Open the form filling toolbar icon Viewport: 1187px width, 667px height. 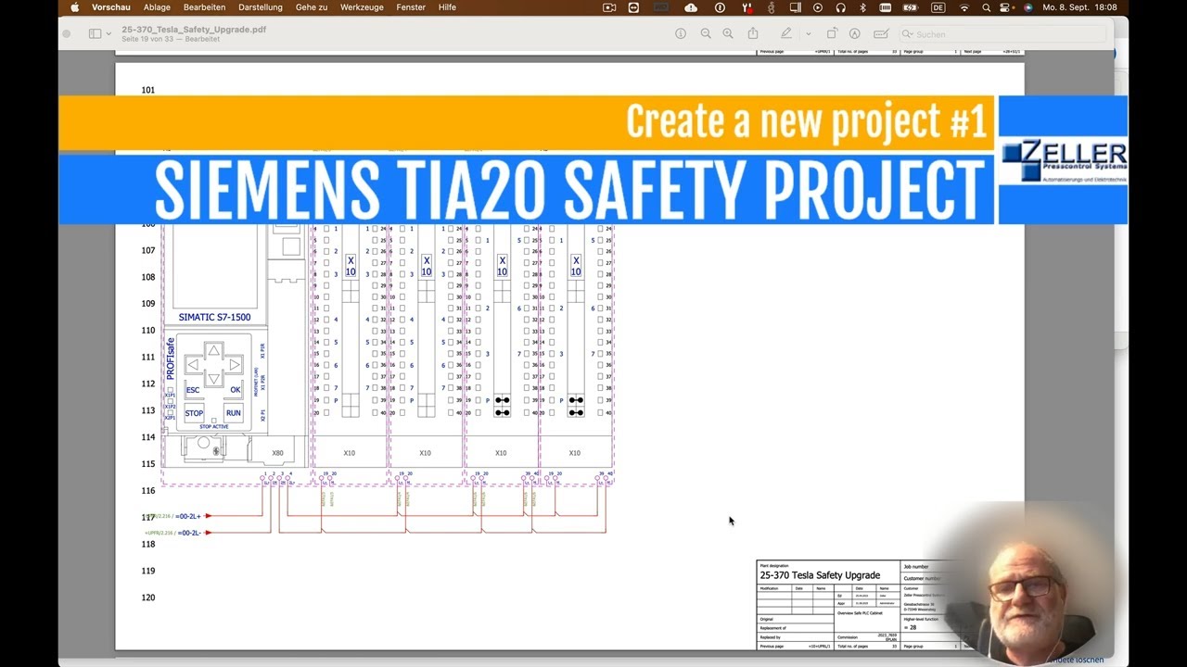(881, 33)
